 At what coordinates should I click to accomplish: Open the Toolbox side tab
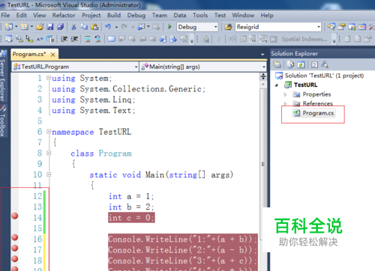[3, 121]
